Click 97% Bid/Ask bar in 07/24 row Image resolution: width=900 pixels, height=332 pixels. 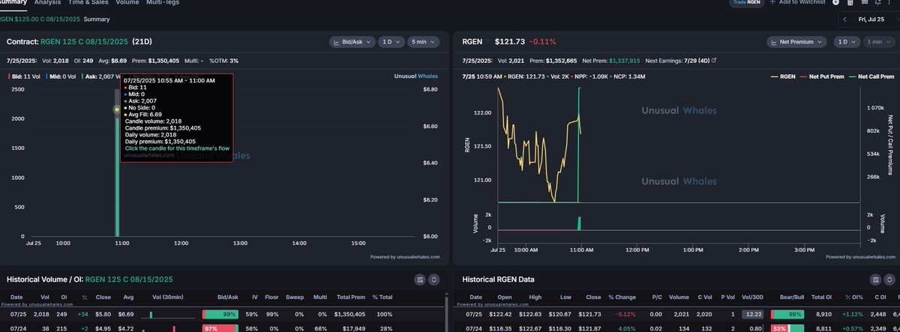pyautogui.click(x=220, y=328)
